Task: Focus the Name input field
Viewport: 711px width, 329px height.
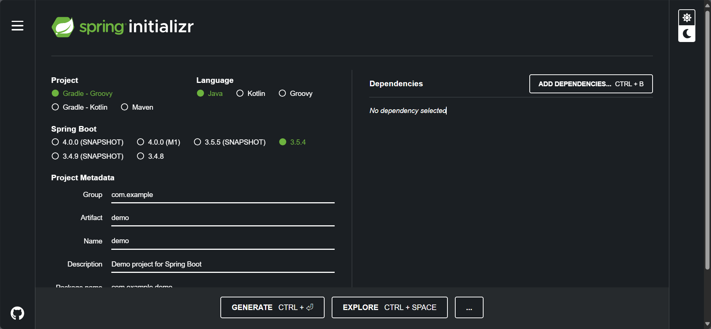Action: (223, 241)
